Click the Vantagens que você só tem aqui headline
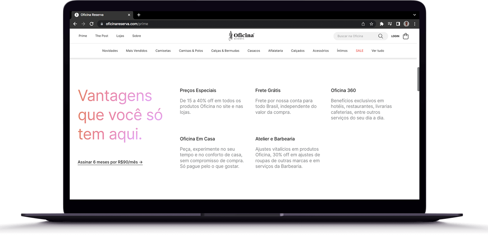Image resolution: width=488 pixels, height=235 pixels. (120, 115)
